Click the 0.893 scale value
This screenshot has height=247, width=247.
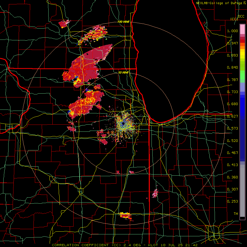coord(232,55)
